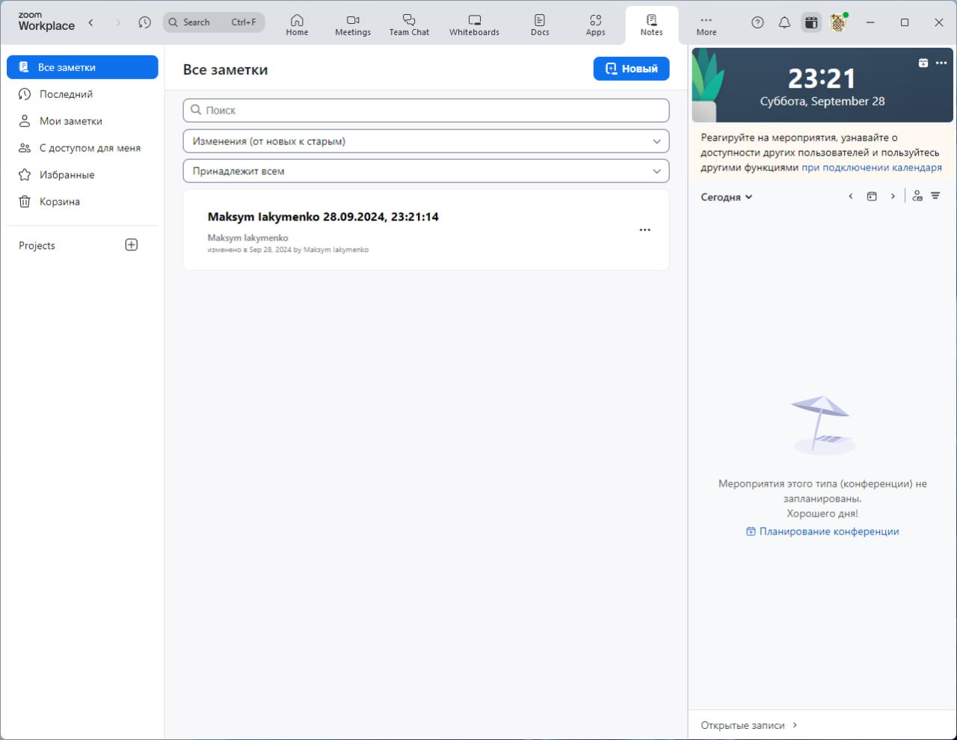Go back with the left arrow in the top bar

[x=91, y=22]
